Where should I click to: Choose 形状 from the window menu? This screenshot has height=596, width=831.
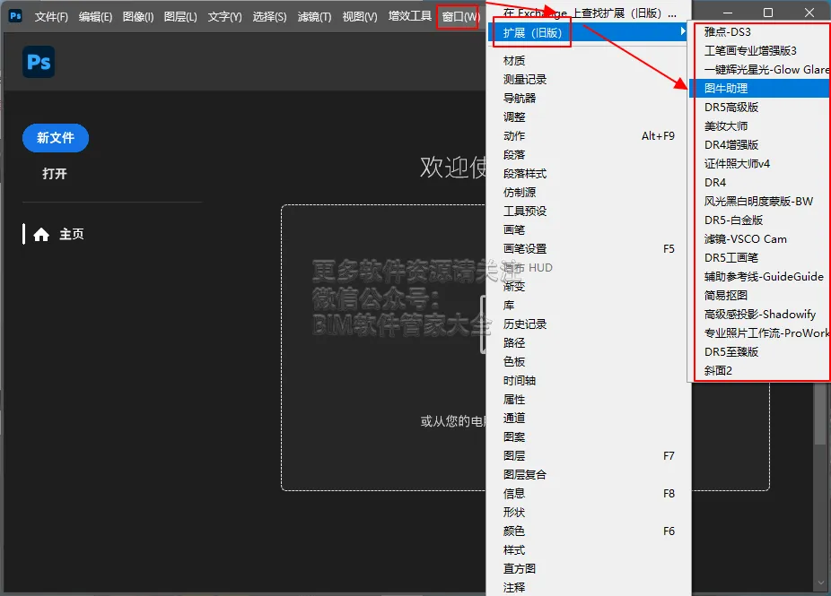pos(589,513)
